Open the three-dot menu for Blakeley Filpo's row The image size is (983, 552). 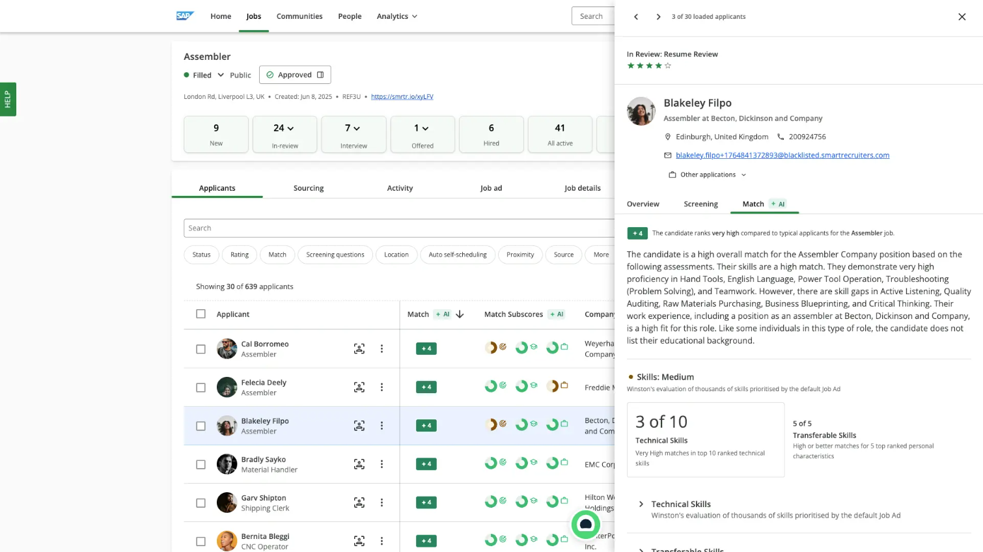[x=381, y=426]
